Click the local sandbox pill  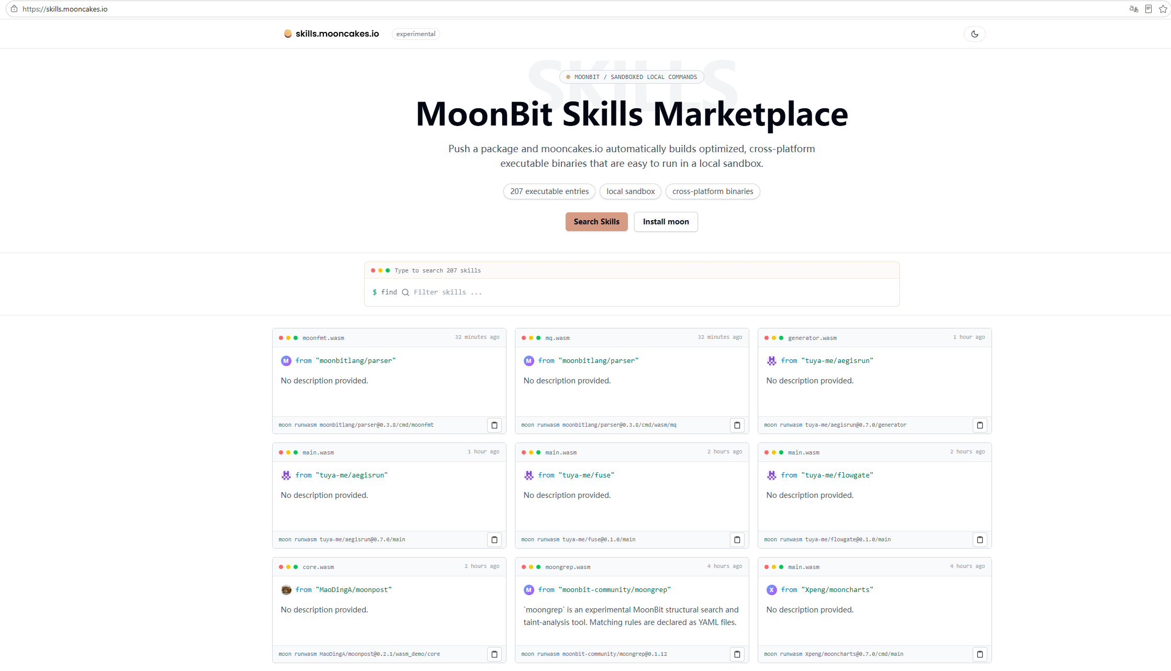[x=630, y=191]
